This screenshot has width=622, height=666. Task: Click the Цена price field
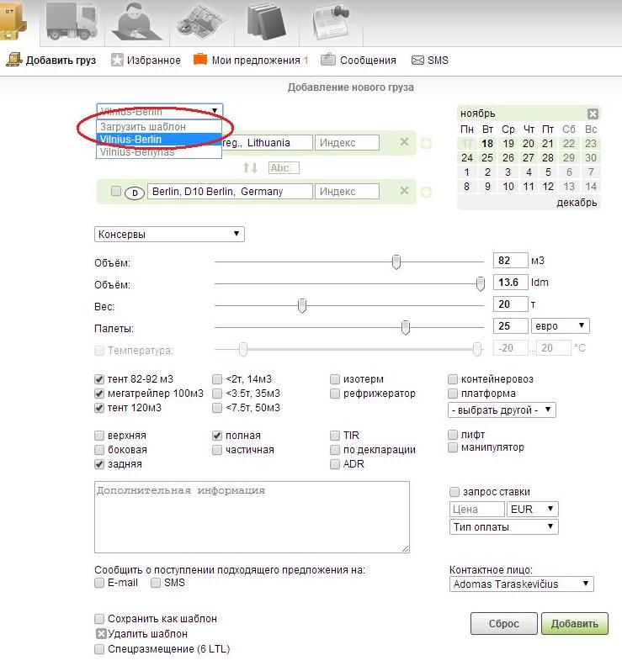coord(476,509)
